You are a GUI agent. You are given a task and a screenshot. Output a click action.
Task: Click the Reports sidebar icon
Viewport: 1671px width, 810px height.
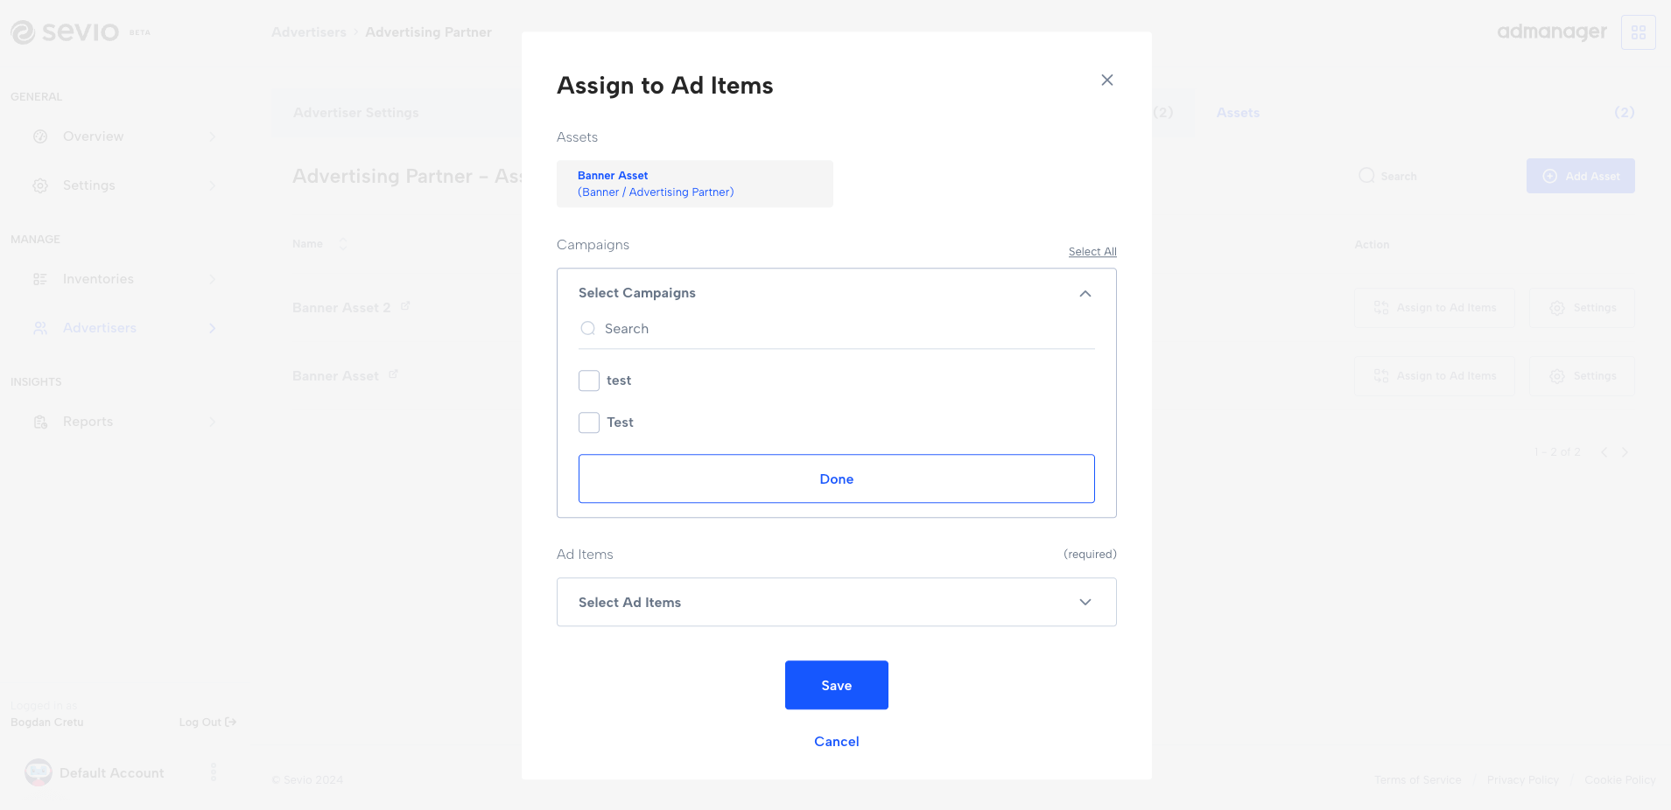pyautogui.click(x=40, y=422)
